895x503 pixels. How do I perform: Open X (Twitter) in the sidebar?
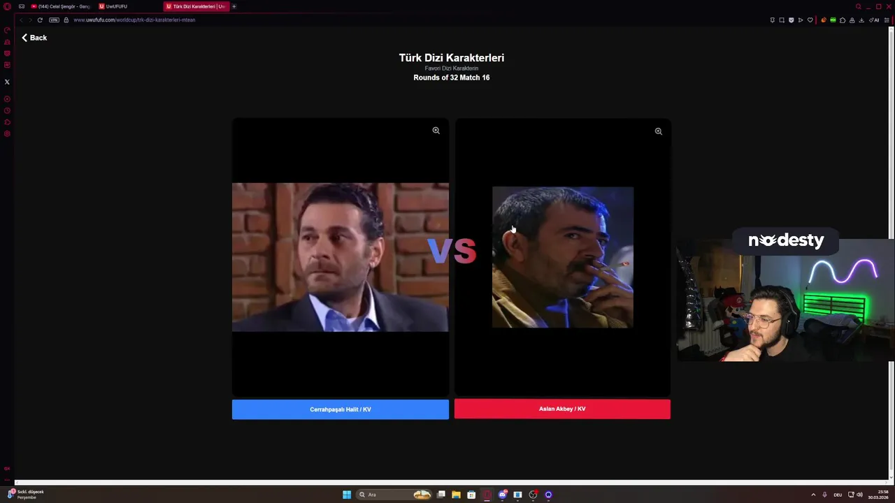click(7, 82)
